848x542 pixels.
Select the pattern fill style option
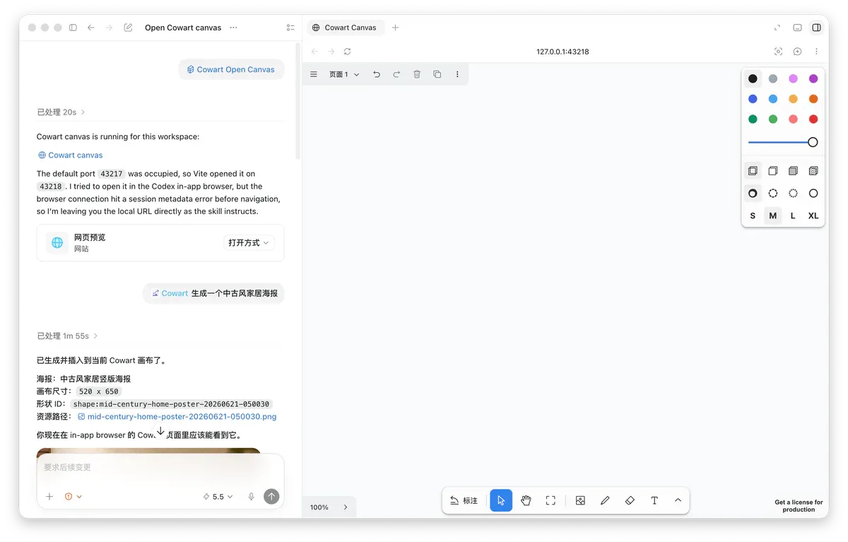[813, 171]
